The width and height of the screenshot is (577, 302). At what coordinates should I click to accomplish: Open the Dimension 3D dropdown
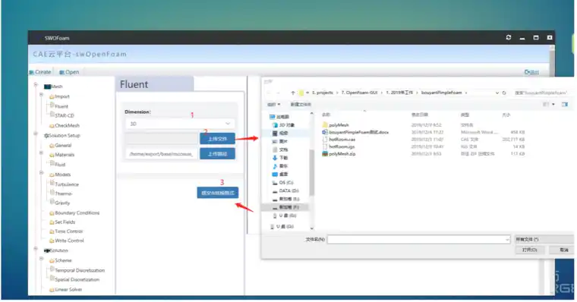pos(181,124)
